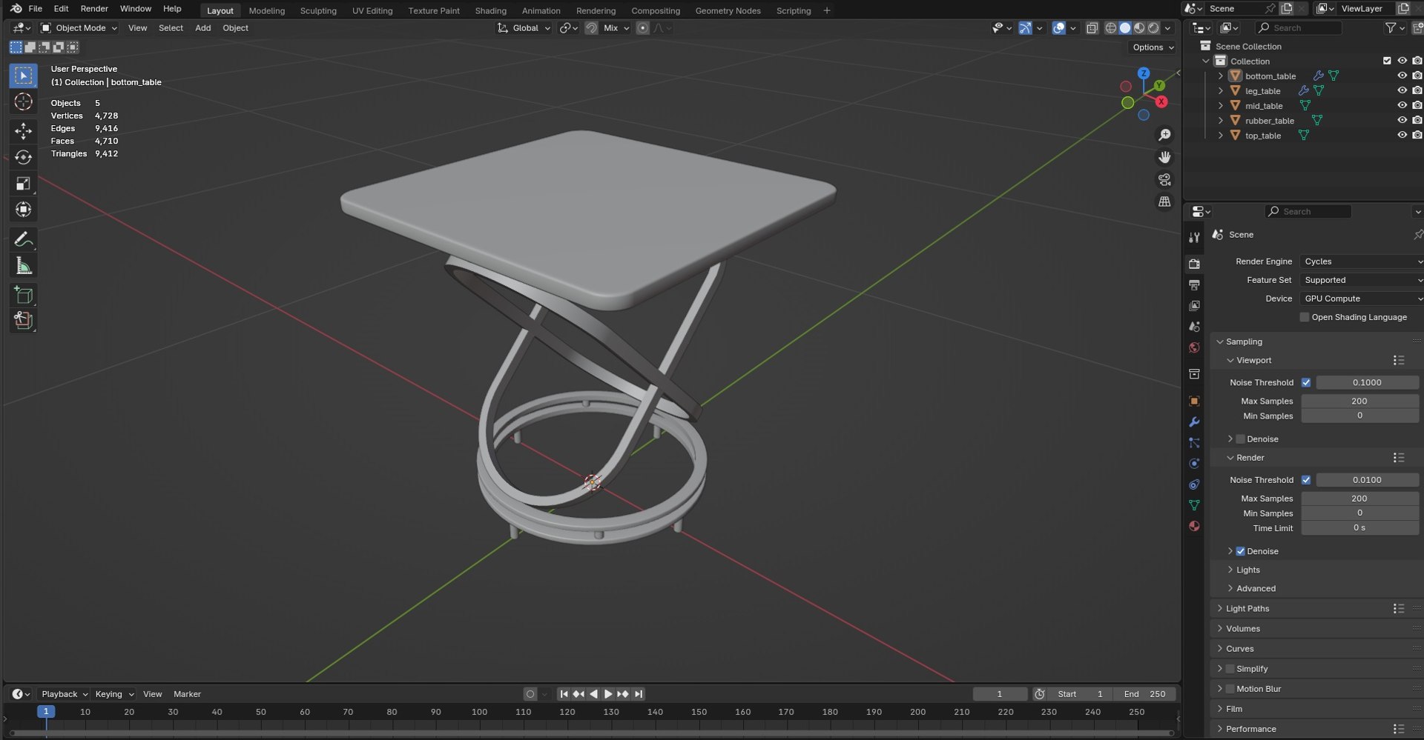Select the Move tool
The width and height of the screenshot is (1424, 740).
(x=23, y=131)
